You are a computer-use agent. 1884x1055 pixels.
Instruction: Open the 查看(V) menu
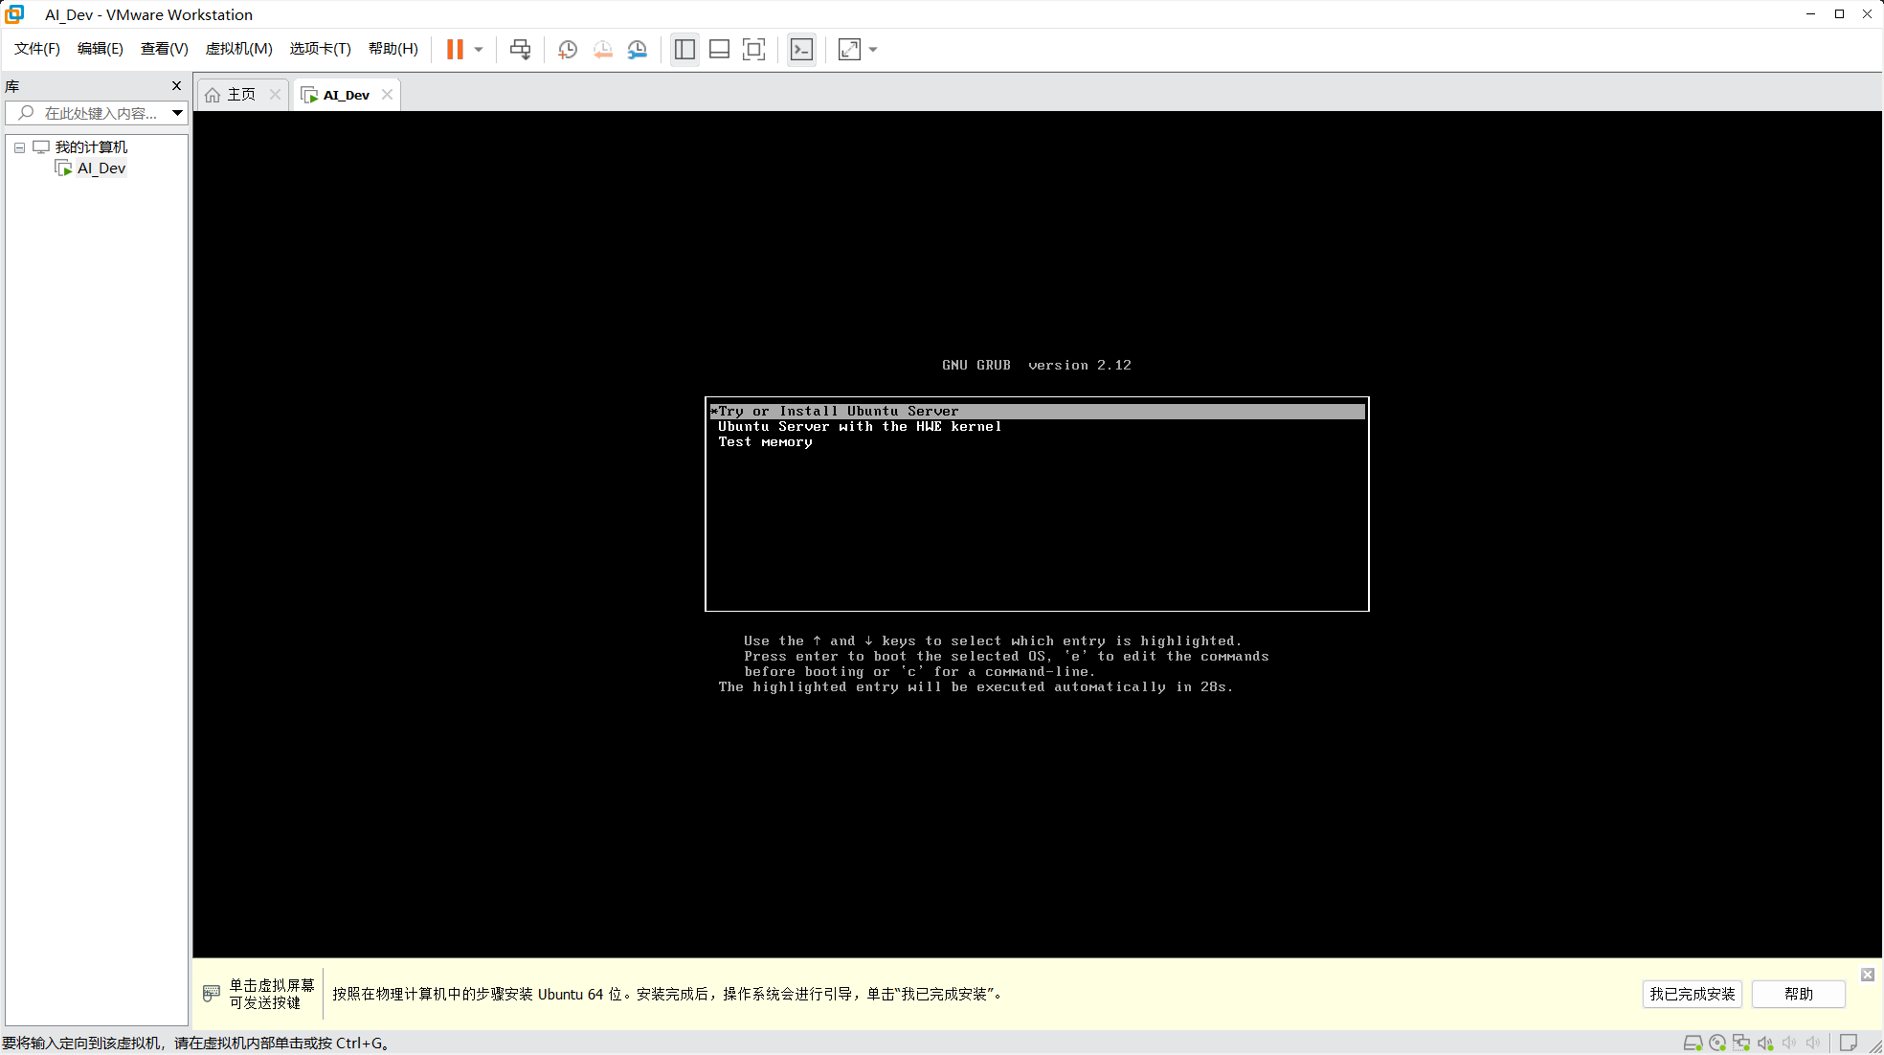(164, 49)
